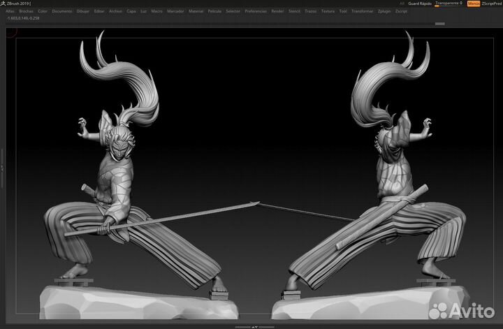Open the Brochas menu
The height and width of the screenshot is (329, 503).
[26, 12]
